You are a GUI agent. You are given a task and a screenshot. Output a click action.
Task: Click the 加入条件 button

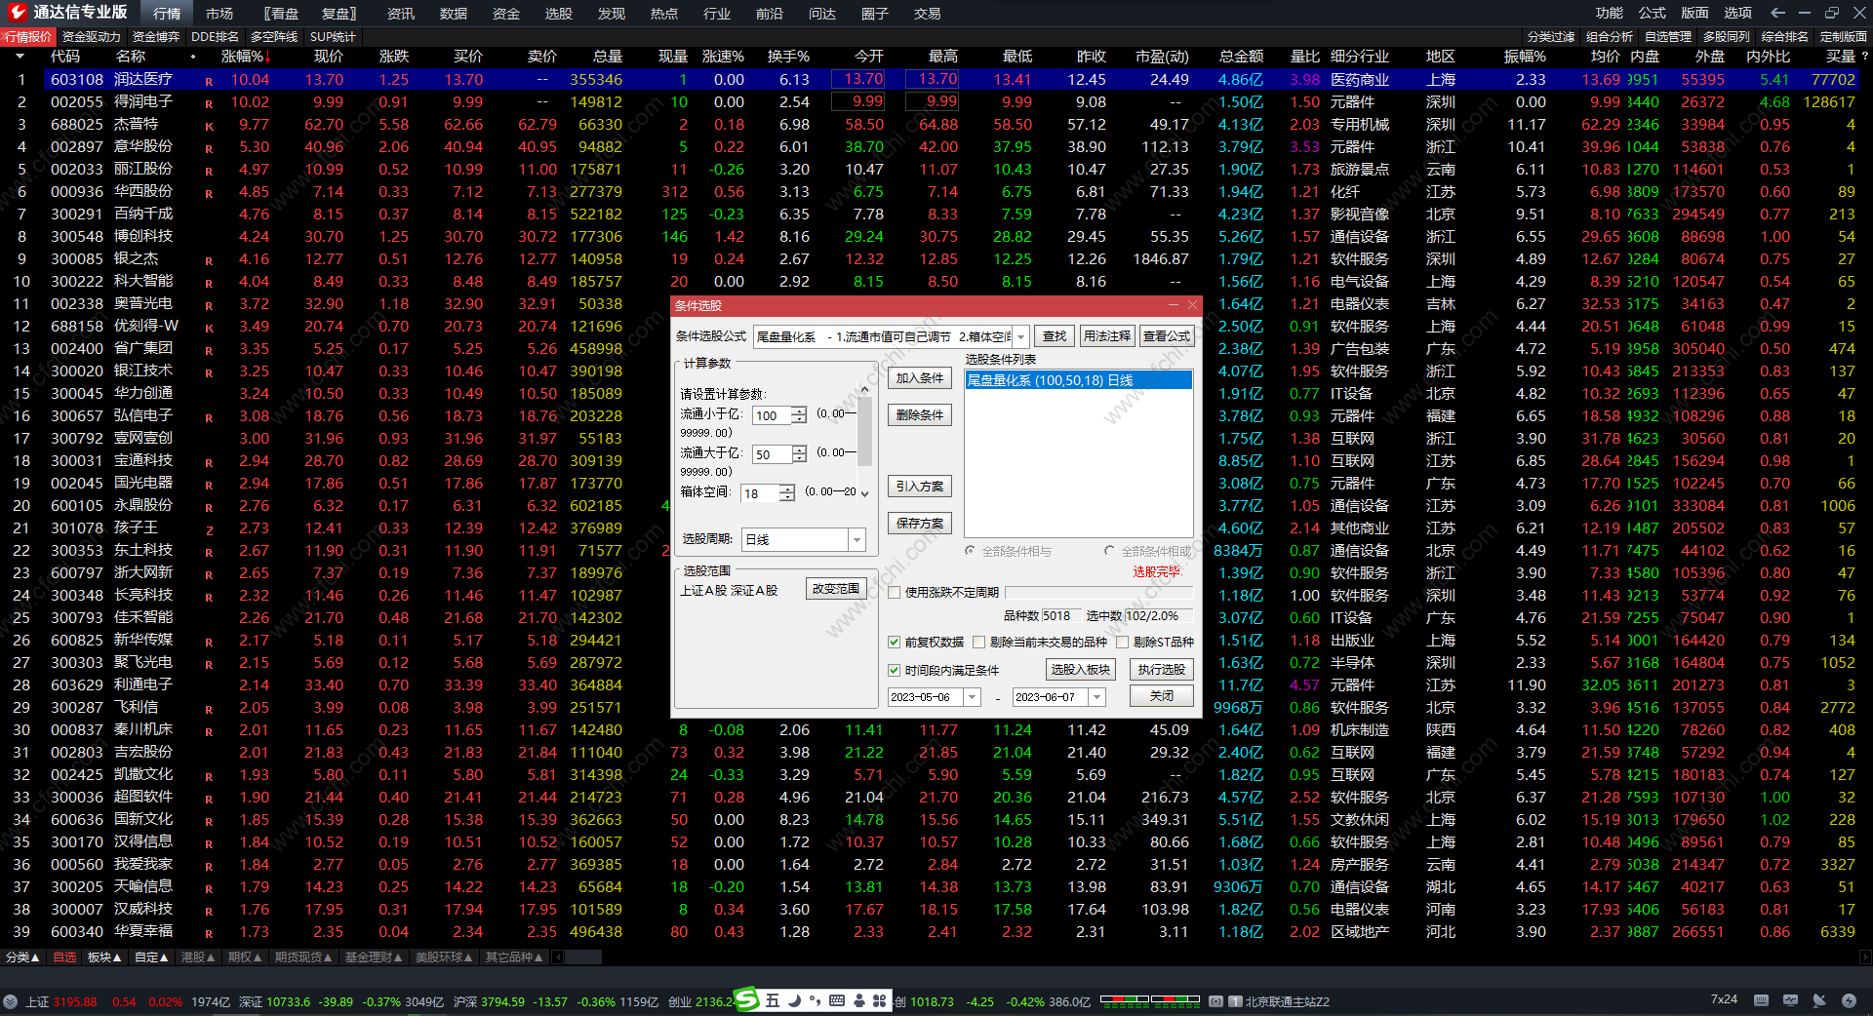(x=919, y=378)
